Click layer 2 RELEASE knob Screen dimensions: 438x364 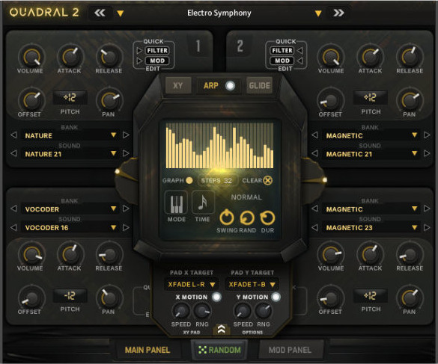click(410, 57)
